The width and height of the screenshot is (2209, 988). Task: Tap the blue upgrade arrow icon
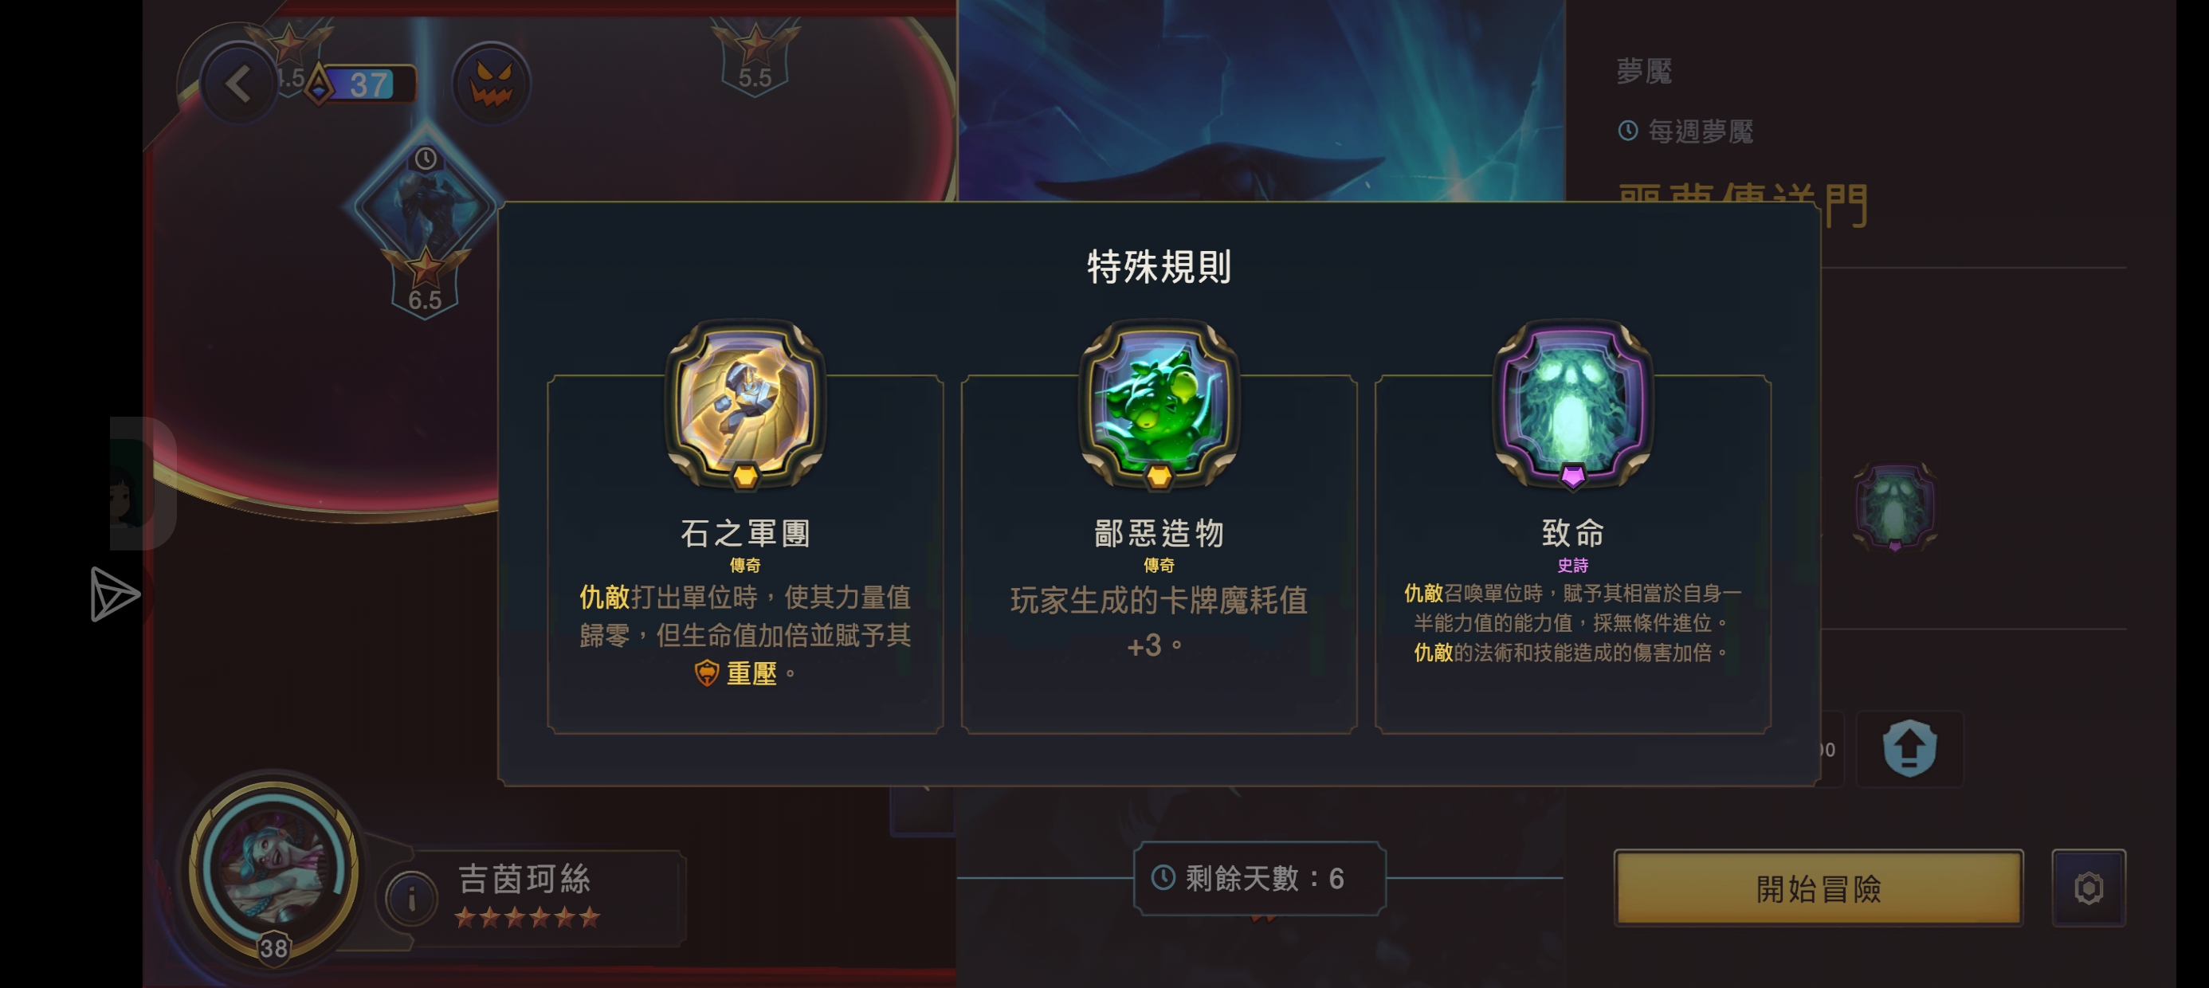(1909, 748)
